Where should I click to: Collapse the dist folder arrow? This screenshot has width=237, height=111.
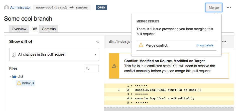pyautogui.click(x=10, y=77)
